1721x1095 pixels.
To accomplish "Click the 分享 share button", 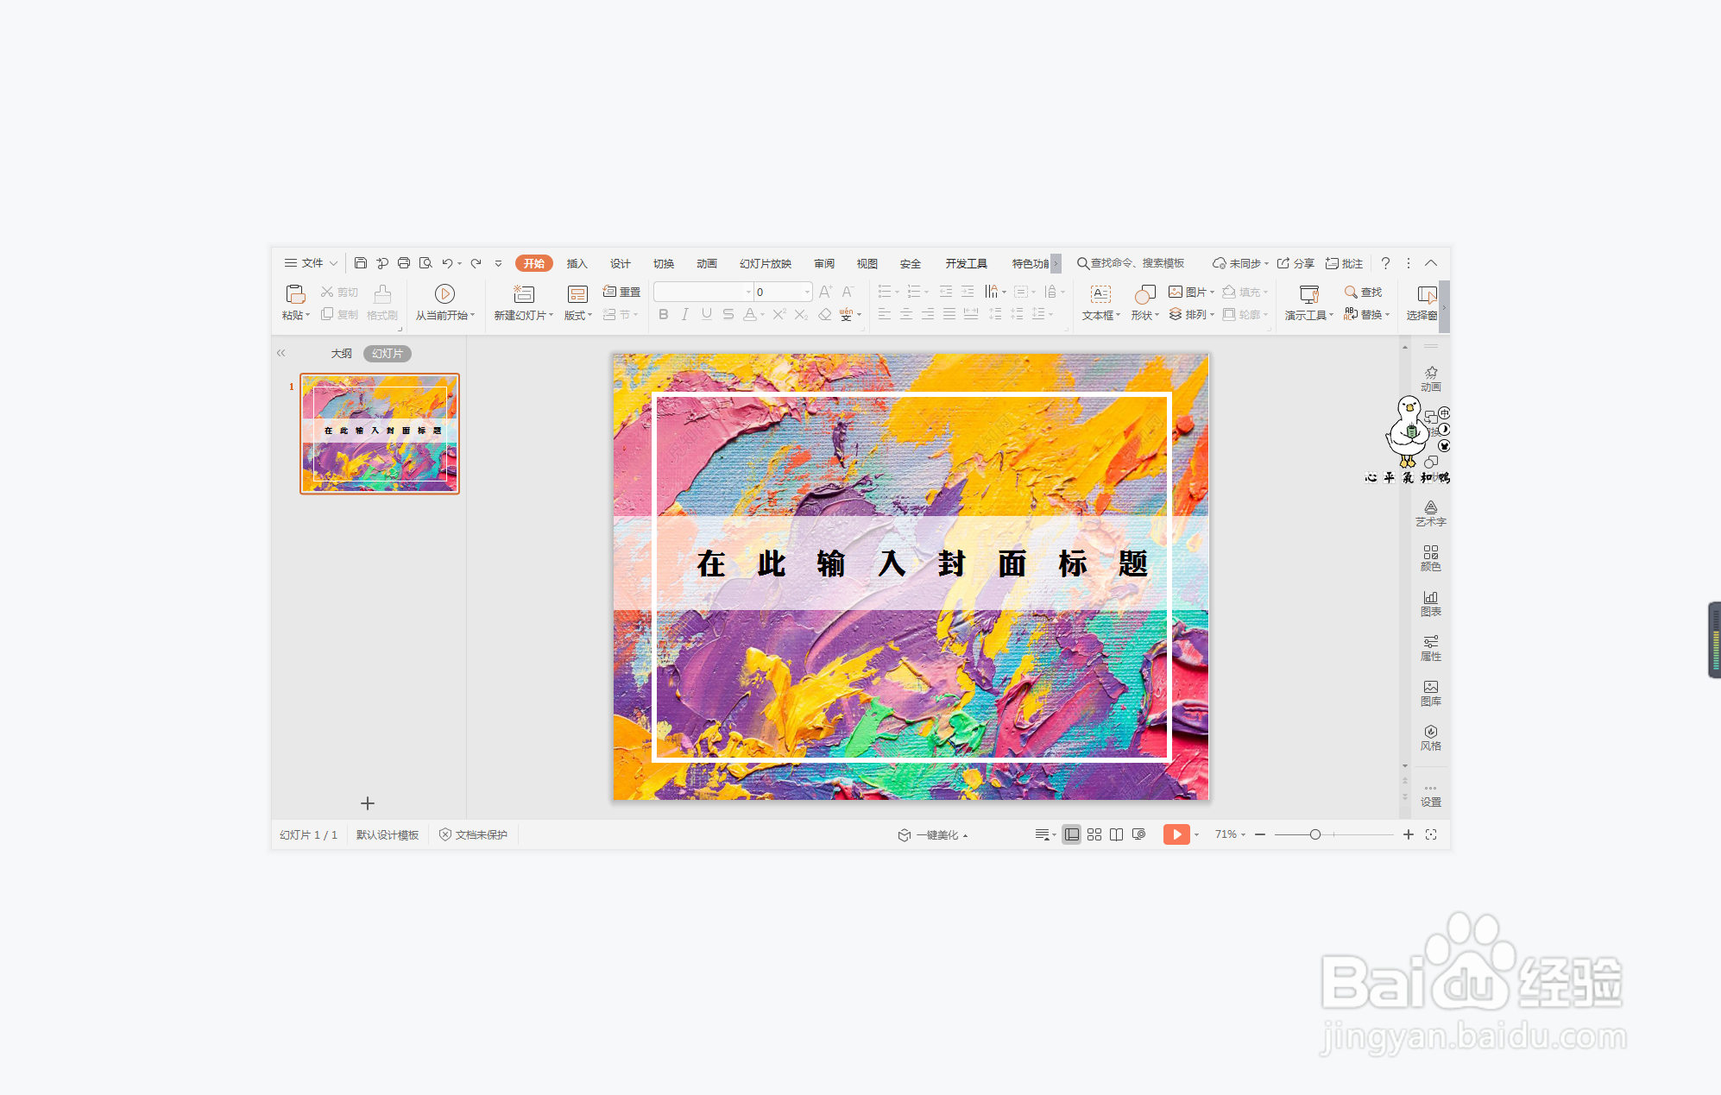I will [x=1295, y=263].
